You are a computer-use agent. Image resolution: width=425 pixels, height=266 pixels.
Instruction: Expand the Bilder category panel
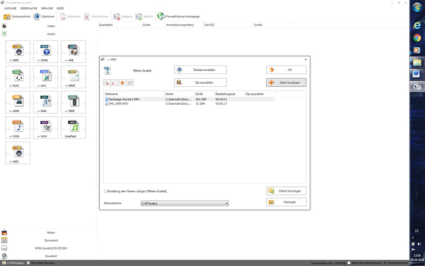[x=51, y=233]
